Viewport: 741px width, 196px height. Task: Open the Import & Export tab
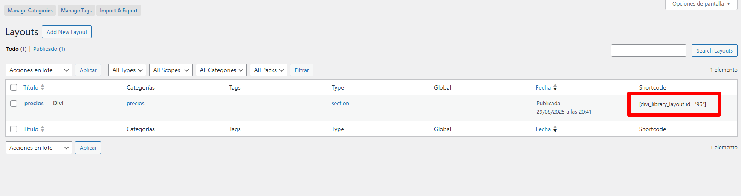point(119,11)
